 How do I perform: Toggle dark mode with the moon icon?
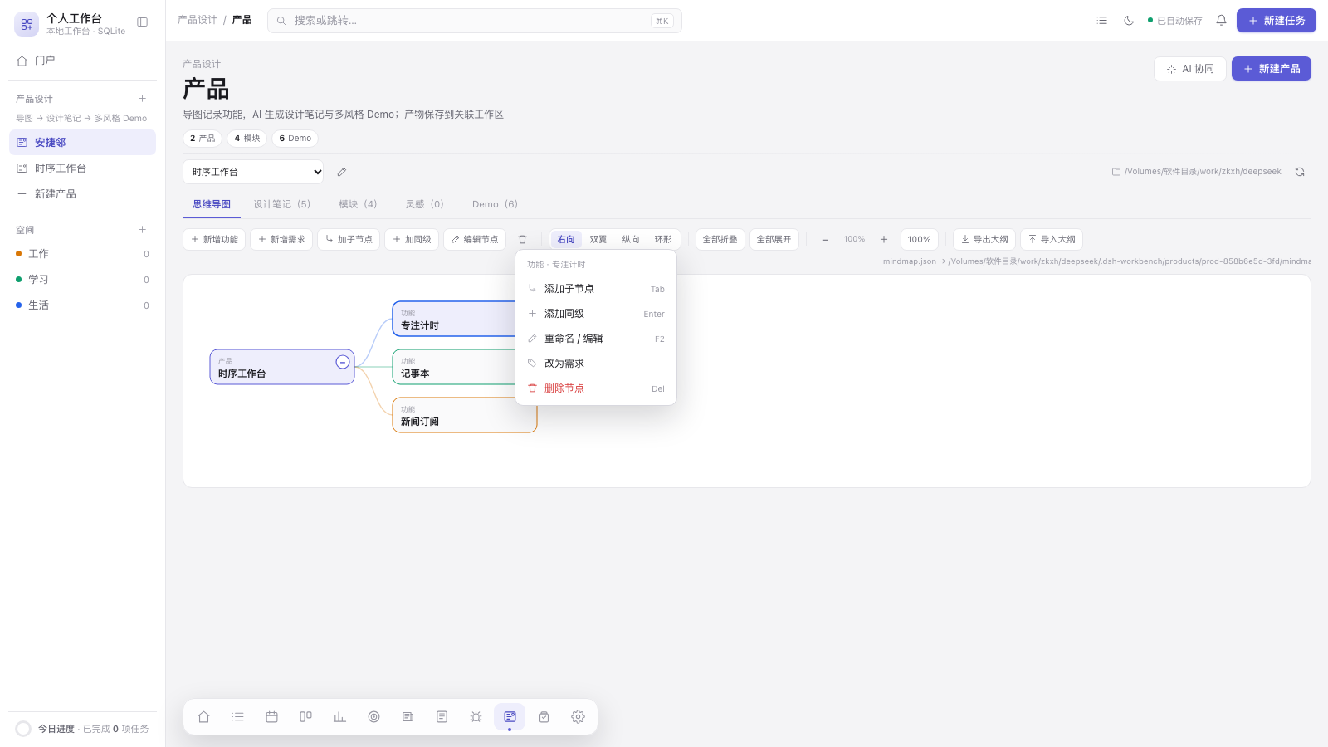pos(1129,21)
